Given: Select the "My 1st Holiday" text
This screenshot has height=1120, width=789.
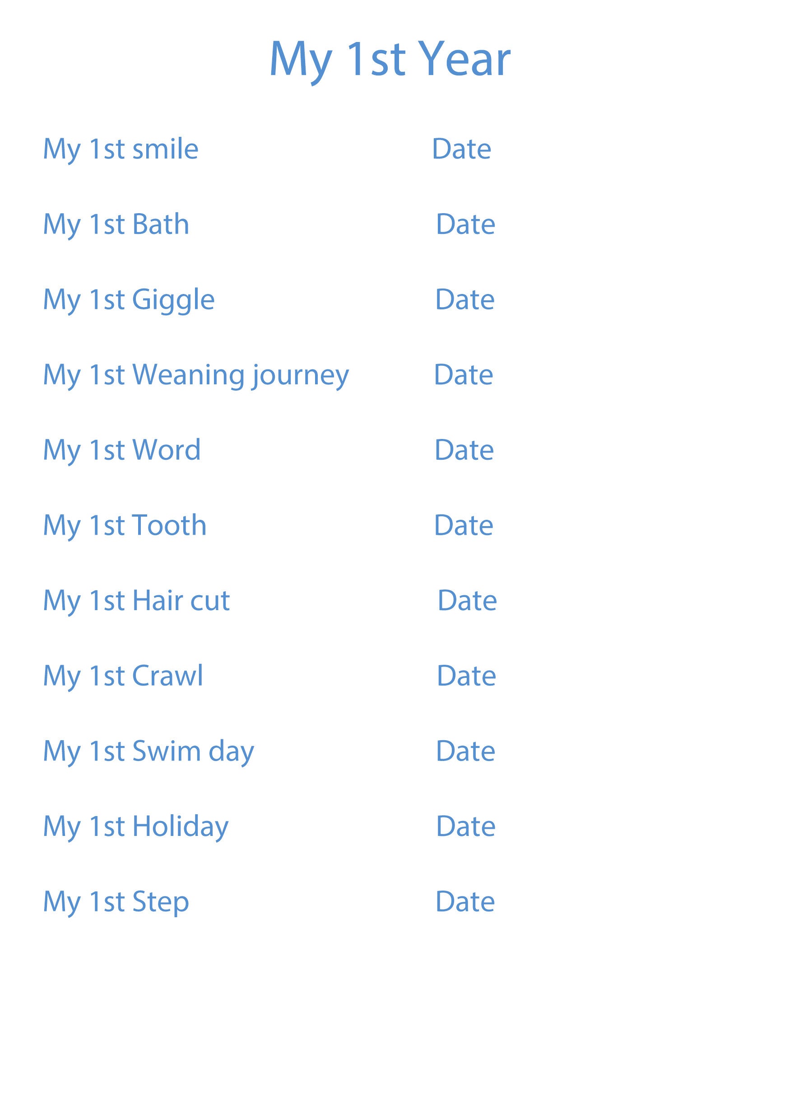Looking at the screenshot, I should [x=135, y=827].
